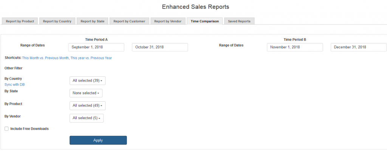Use the This year vs. Previous Year shortcut
Viewport: 387px width, 152px height.
tap(91, 58)
